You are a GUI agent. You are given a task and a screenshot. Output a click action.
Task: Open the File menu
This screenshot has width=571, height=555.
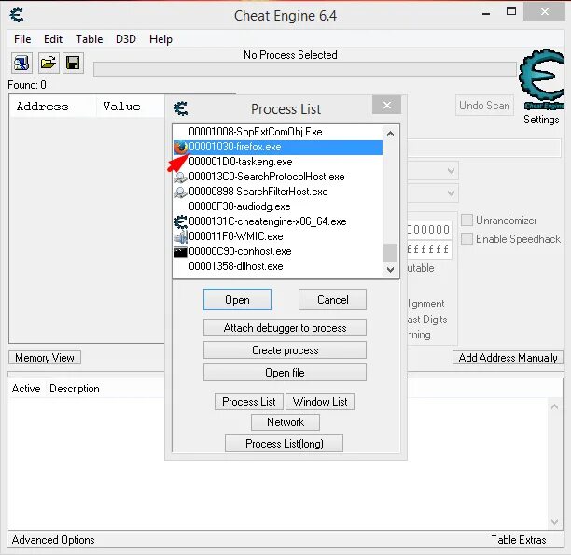22,39
